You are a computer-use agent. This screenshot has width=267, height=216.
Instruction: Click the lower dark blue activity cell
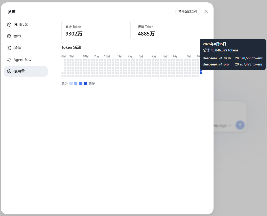coord(201,73)
